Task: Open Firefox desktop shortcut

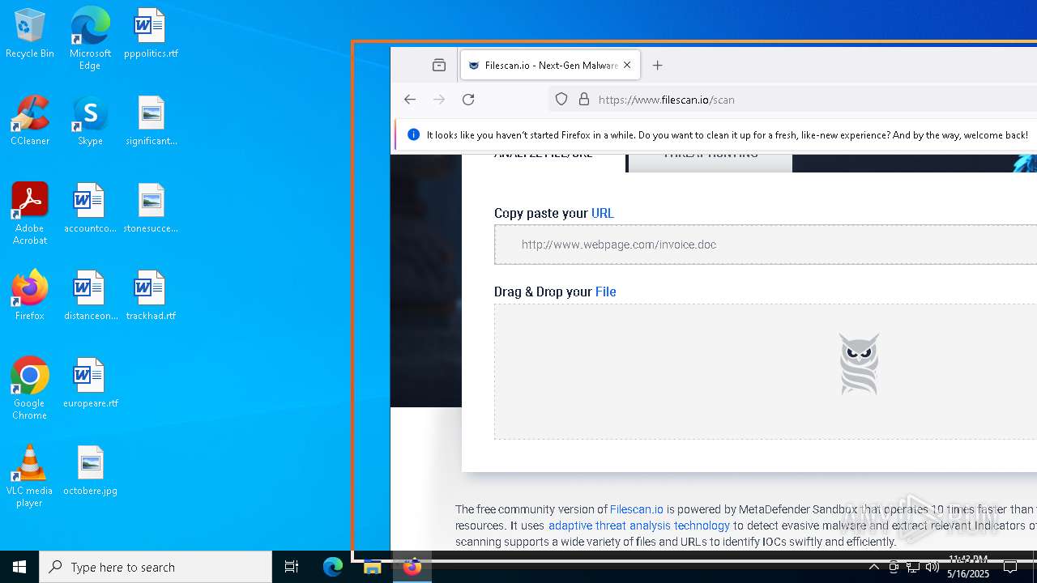Action: [x=29, y=296]
